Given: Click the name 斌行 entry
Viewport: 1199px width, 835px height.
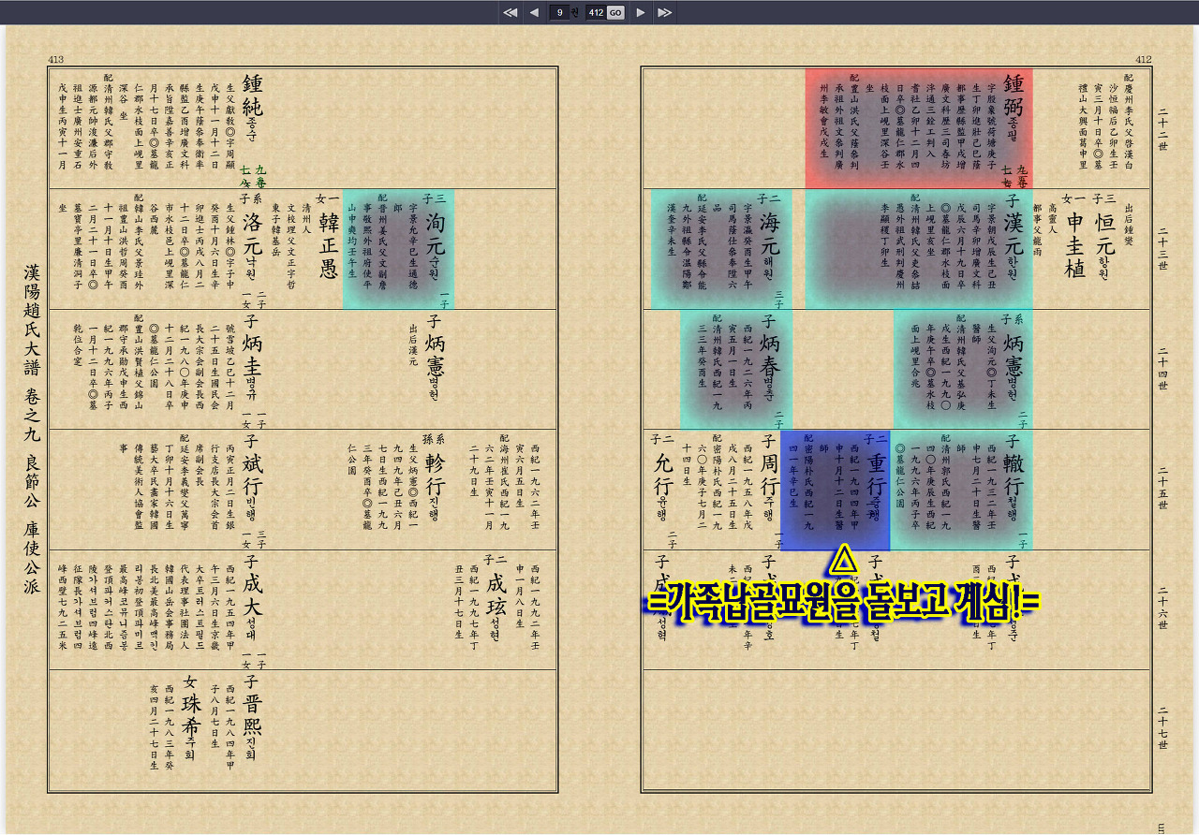Looking at the screenshot, I should (253, 476).
